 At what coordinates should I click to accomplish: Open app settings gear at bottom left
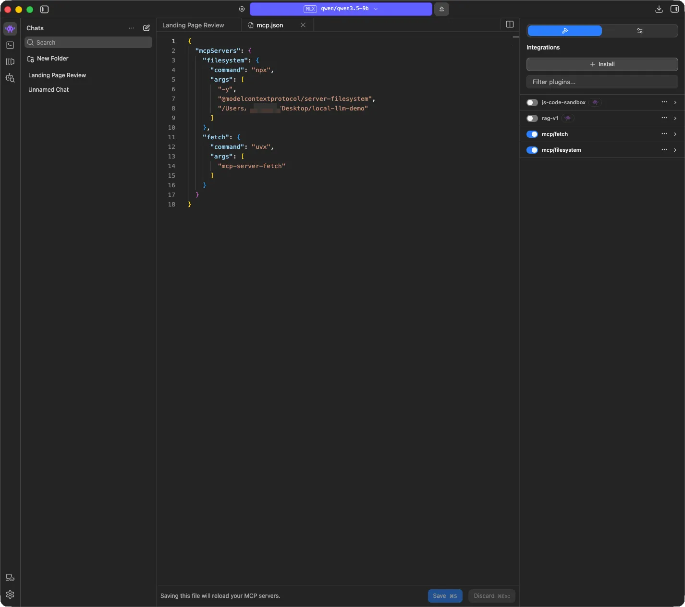10,595
